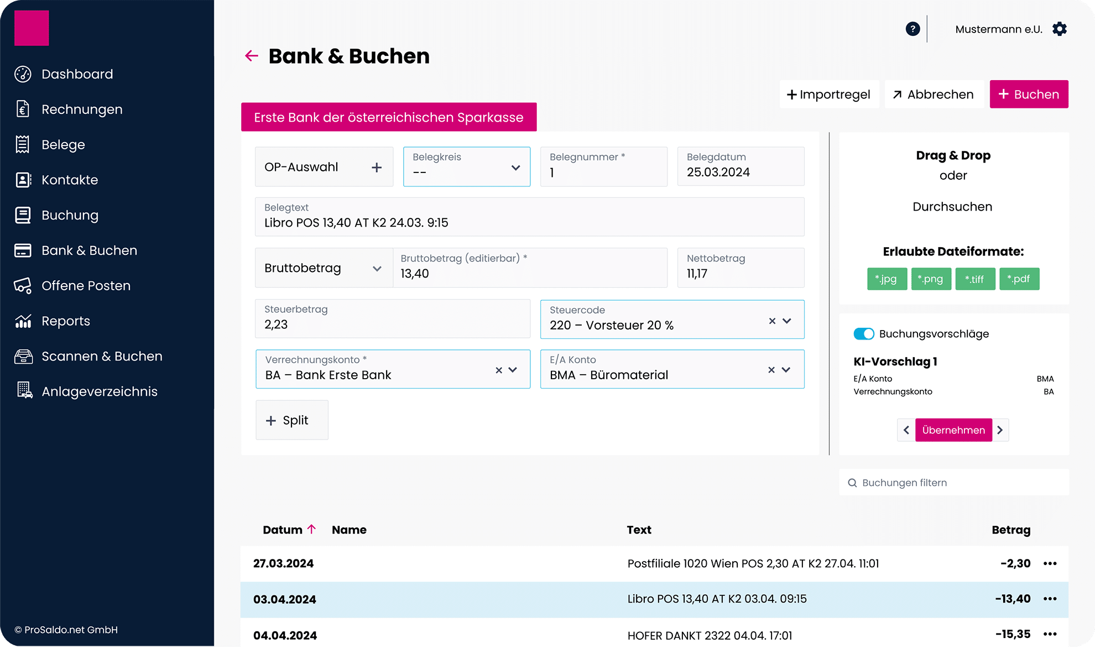Open the help question mark icon
The width and height of the screenshot is (1095, 654).
coord(912,29)
